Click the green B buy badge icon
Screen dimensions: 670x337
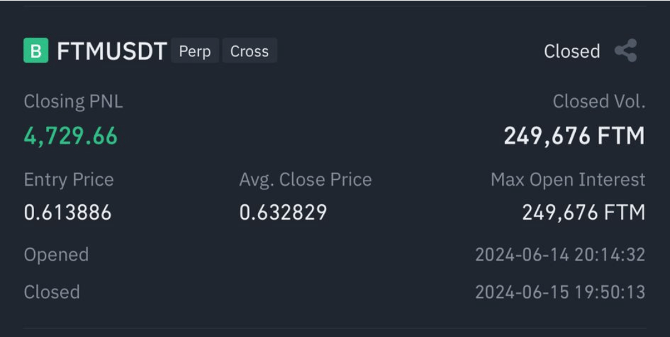click(x=36, y=50)
